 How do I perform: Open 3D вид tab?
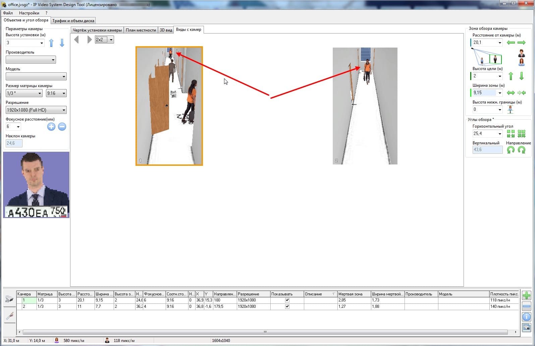[166, 30]
